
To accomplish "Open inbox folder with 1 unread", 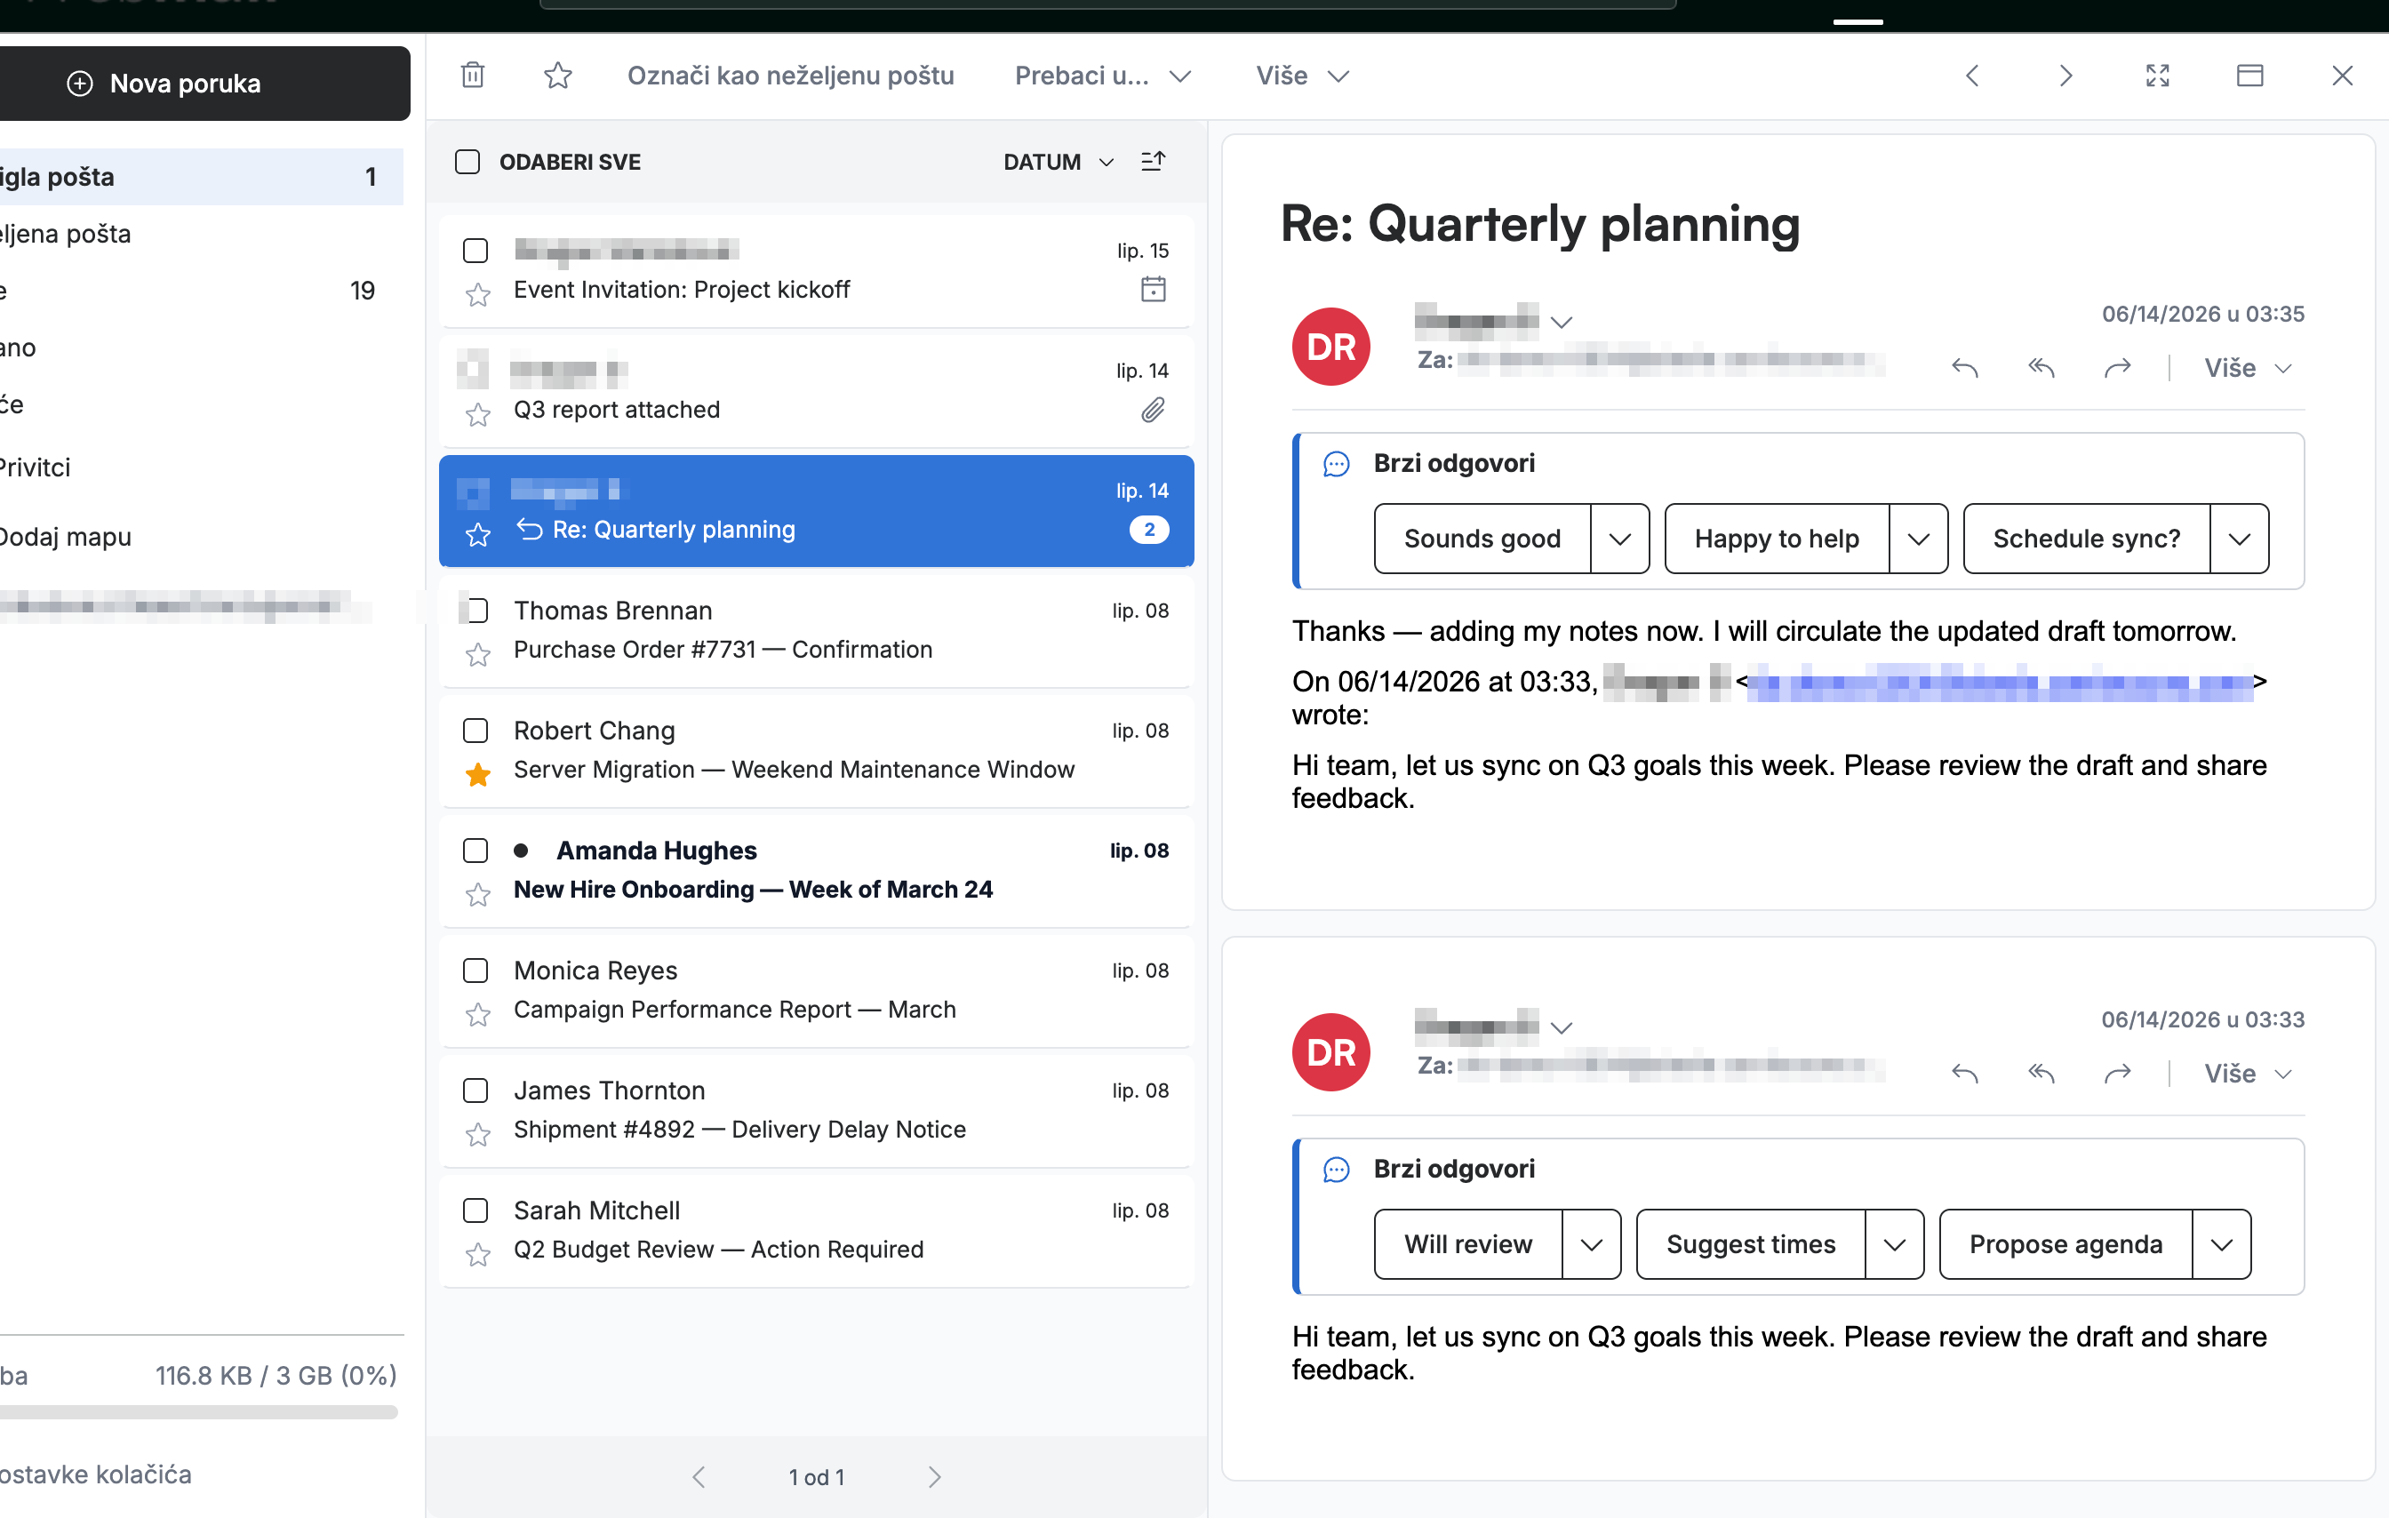I will [202, 177].
